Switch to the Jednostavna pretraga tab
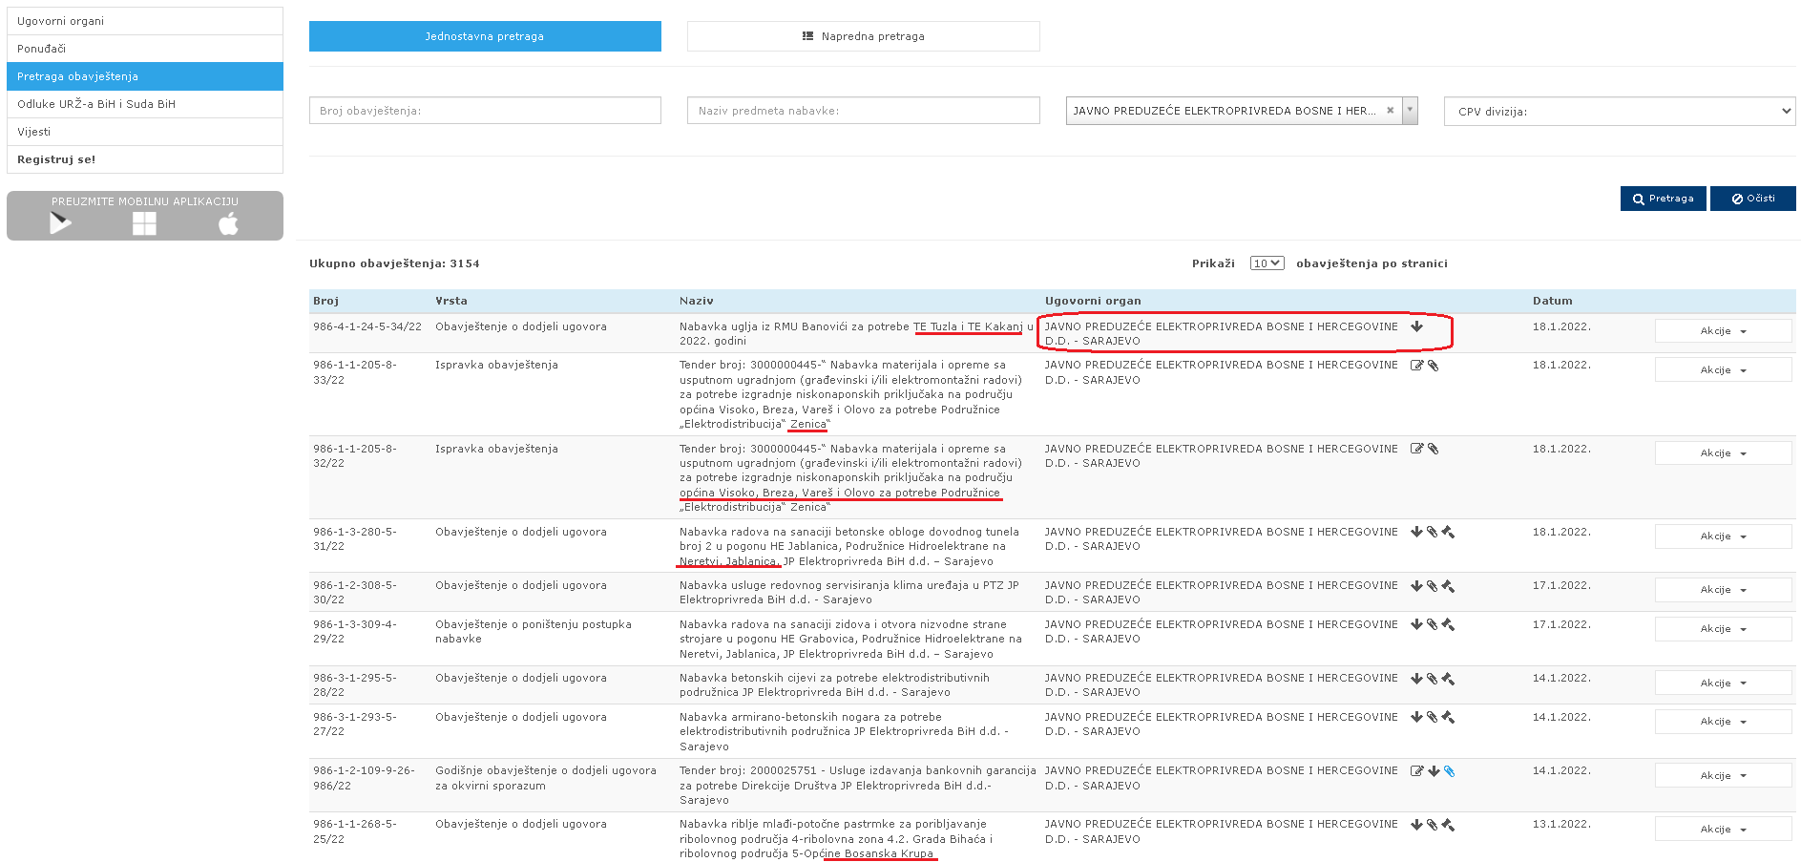The height and width of the screenshot is (862, 1801). pyautogui.click(x=485, y=36)
